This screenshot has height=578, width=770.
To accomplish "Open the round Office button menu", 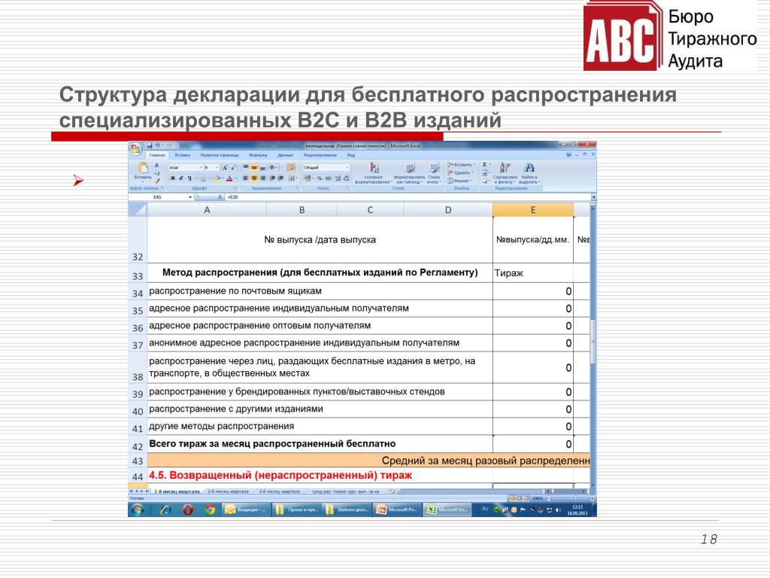I will pos(136,149).
